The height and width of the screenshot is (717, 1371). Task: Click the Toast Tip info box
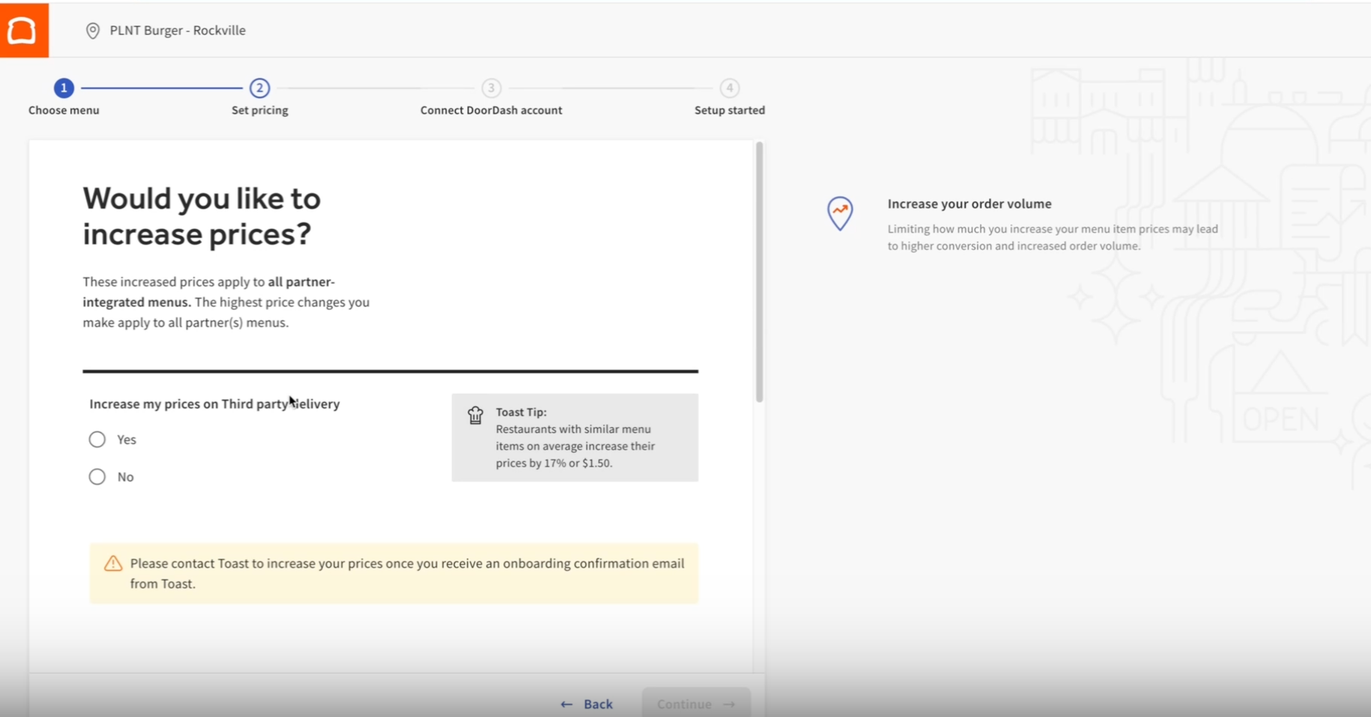pos(575,438)
